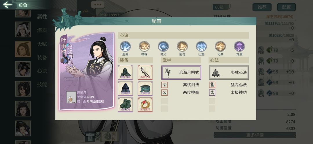Select the 山壑 heart technique icon

pyautogui.click(x=201, y=46)
